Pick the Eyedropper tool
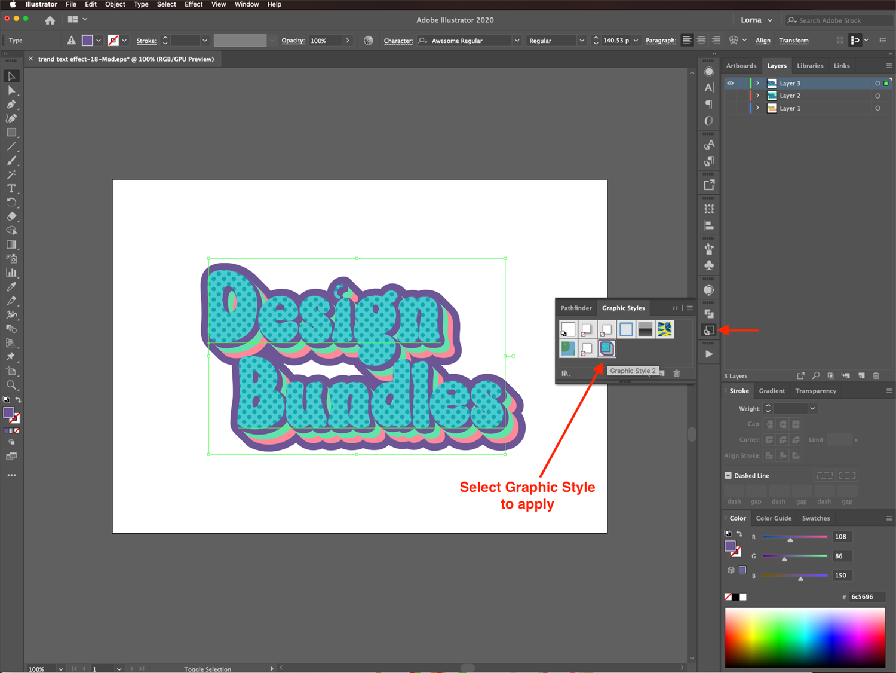Viewport: 896px width, 673px height. [x=11, y=287]
